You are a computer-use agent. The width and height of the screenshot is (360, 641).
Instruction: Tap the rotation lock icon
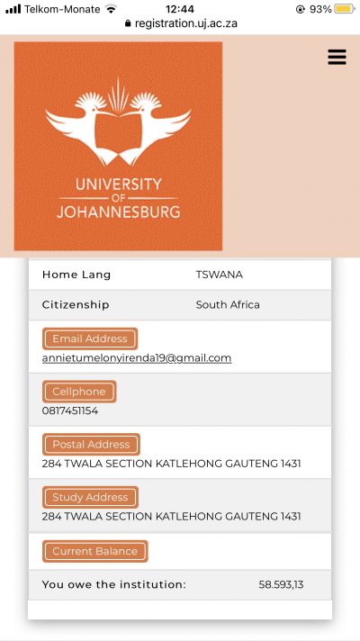pos(301,9)
